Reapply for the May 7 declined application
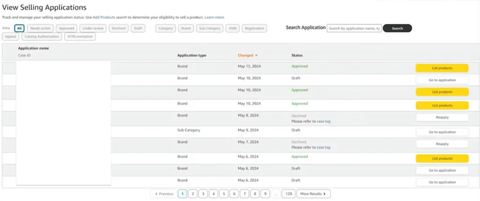Image resolution: width=480 pixels, height=201 pixels. pyautogui.click(x=442, y=144)
